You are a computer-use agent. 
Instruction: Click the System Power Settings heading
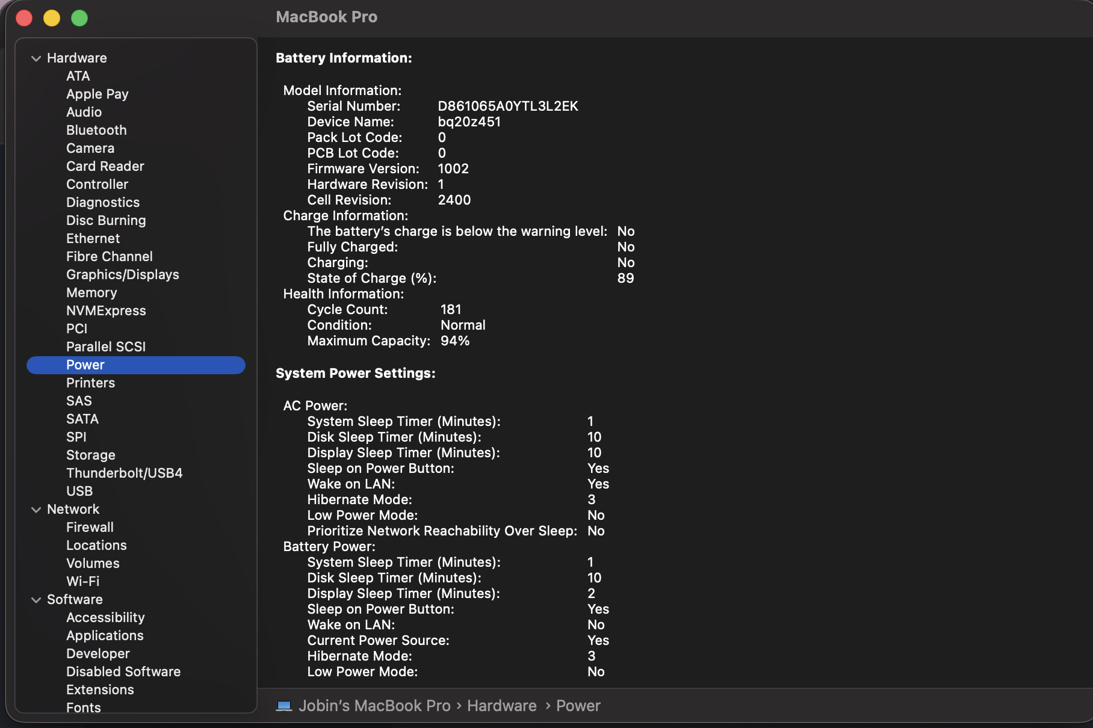click(x=356, y=373)
